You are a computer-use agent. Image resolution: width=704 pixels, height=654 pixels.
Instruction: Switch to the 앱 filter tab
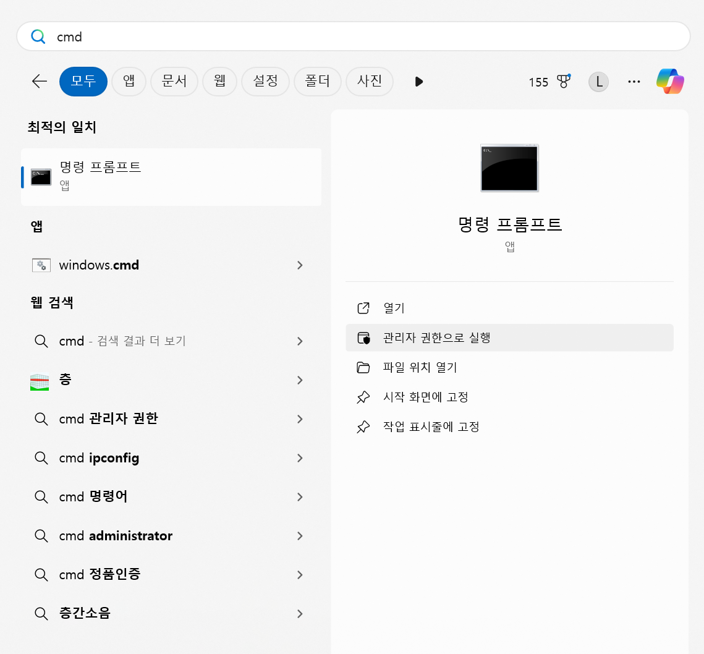(129, 82)
